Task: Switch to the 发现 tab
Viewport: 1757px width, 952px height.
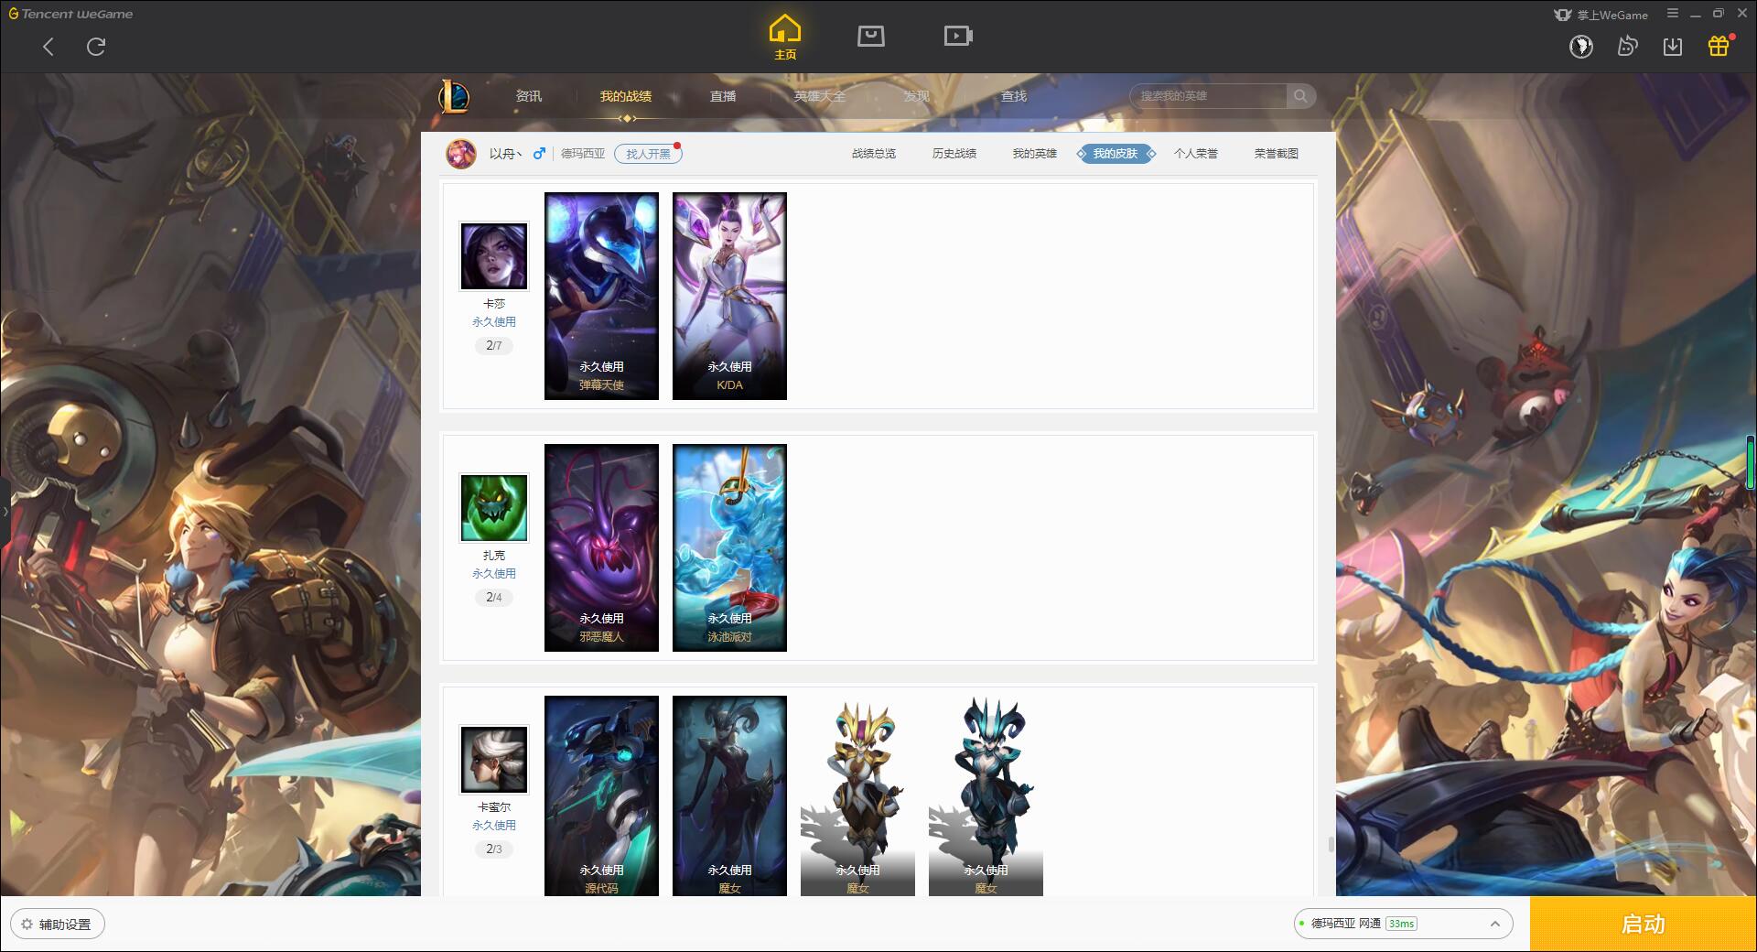Action: 917,96
